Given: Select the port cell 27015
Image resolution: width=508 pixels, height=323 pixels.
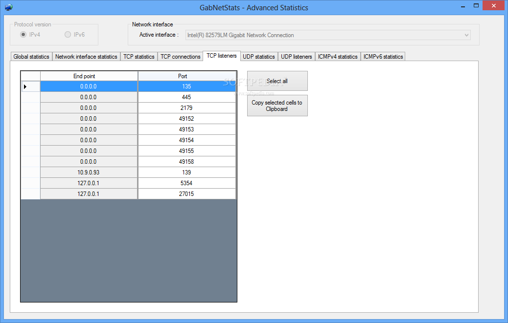Looking at the screenshot, I should [186, 194].
